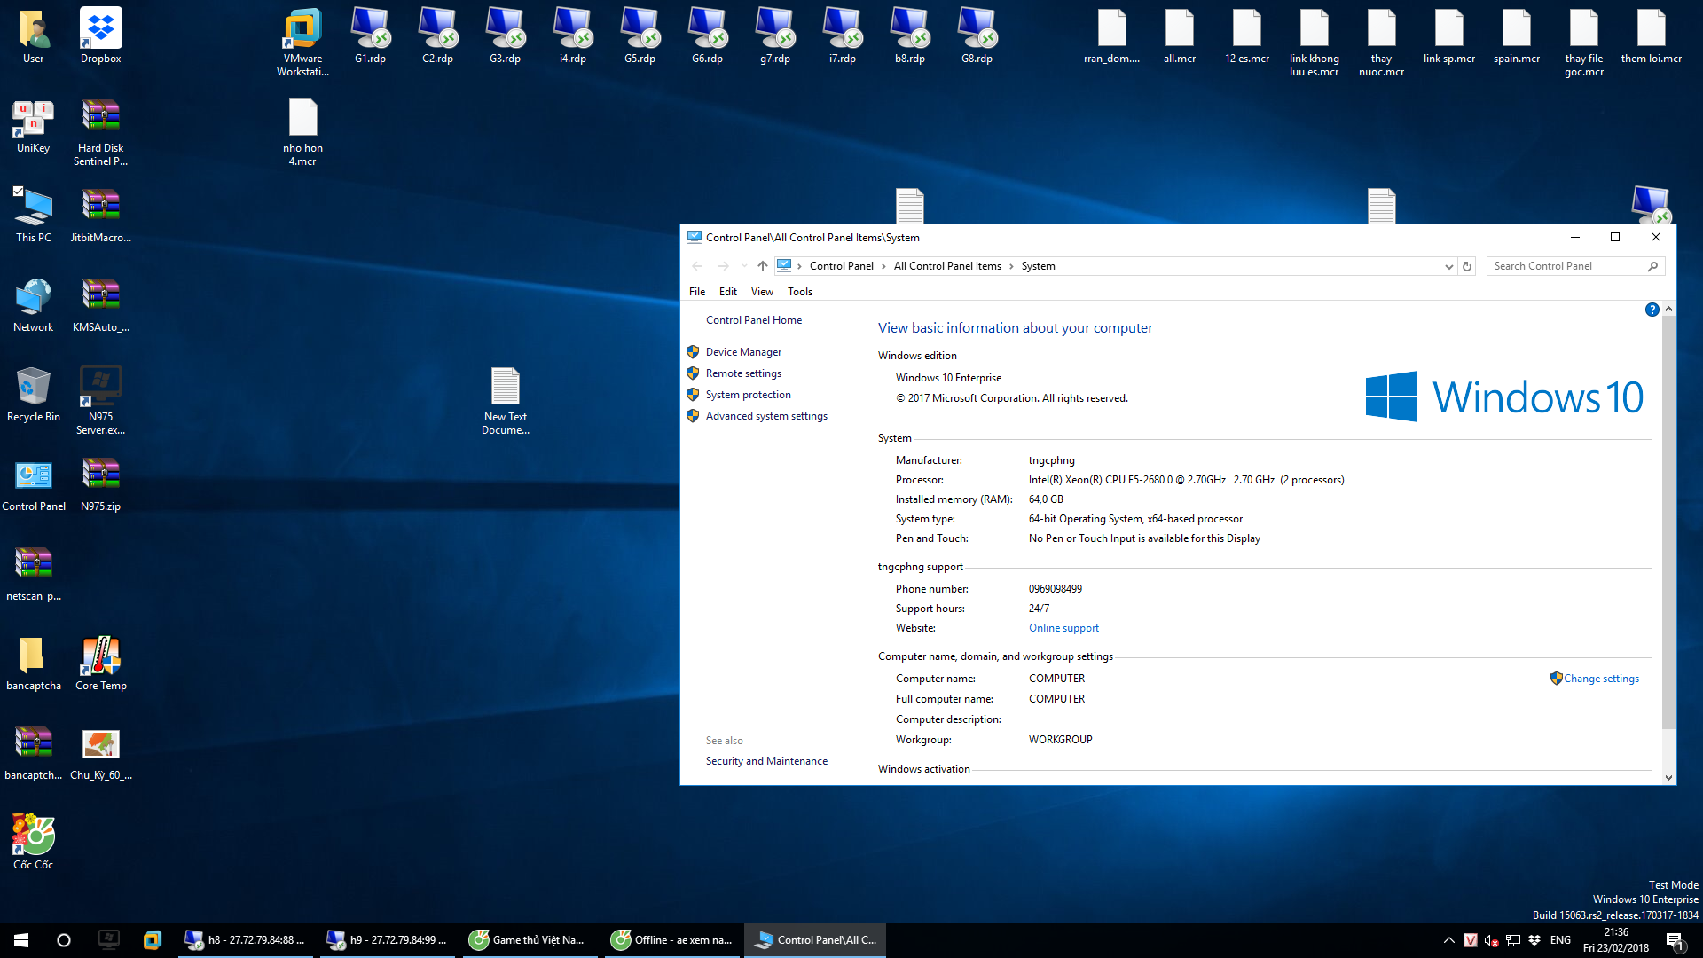Open the help question mark icon
The height and width of the screenshot is (958, 1703).
(1652, 310)
